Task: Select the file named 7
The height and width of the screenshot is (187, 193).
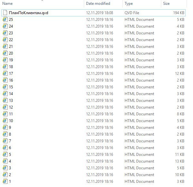Action: (x=10, y=141)
